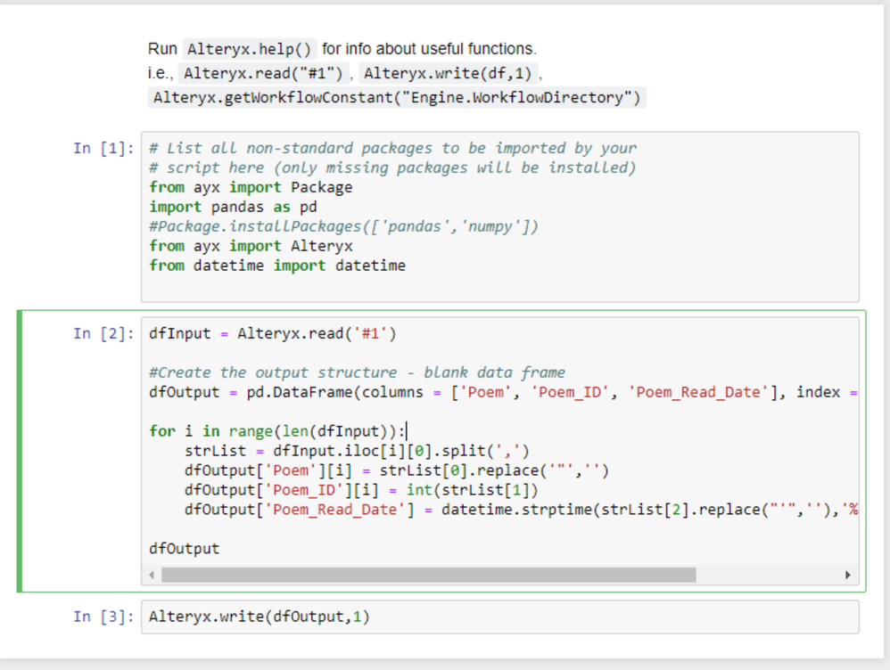Click the dfInput = Alteryx.read('#1') line
Image resolution: width=890 pixels, height=670 pixels.
[272, 334]
